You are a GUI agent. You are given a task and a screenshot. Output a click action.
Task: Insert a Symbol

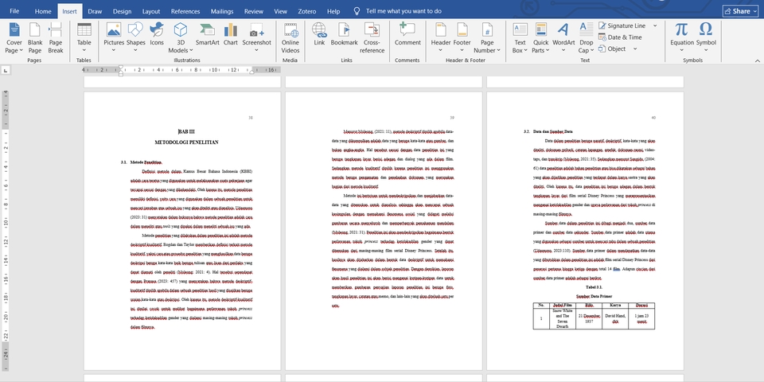tap(706, 38)
